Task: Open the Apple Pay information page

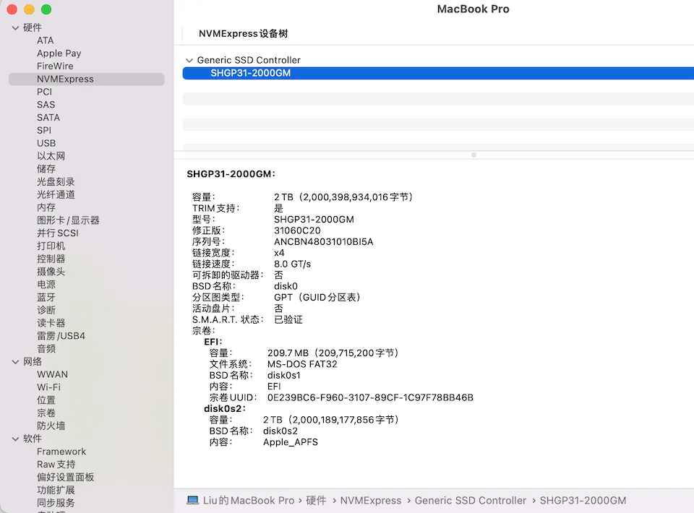Action: pyautogui.click(x=59, y=53)
